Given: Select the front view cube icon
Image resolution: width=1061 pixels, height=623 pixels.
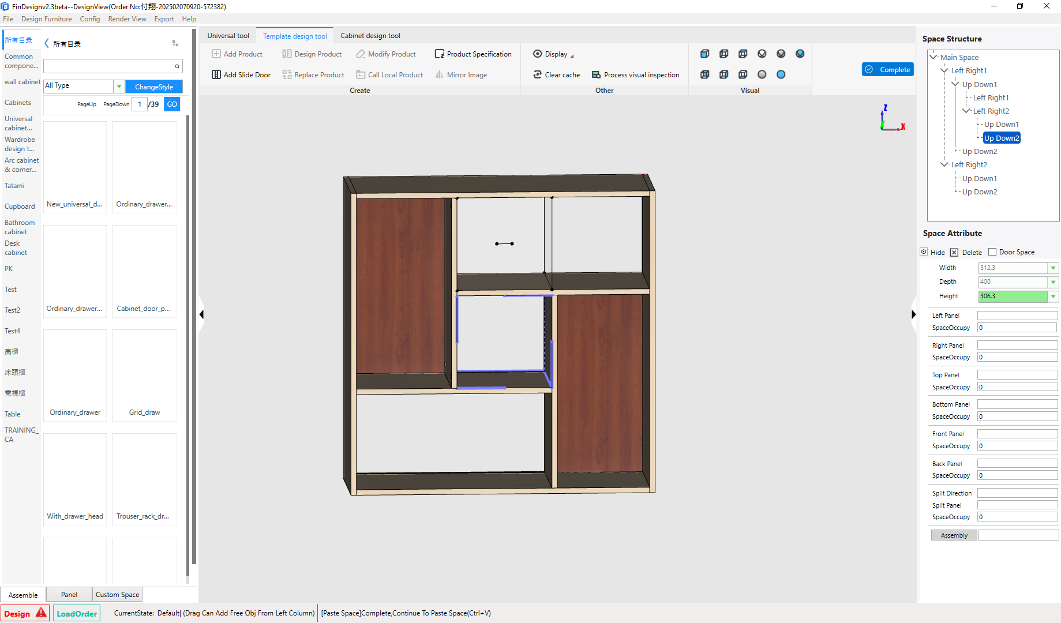Looking at the screenshot, I should click(x=704, y=54).
